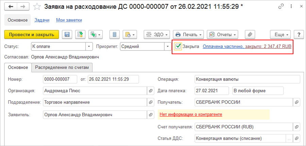
Task: Click the Заявитель field
Action: [x=95, y=115]
